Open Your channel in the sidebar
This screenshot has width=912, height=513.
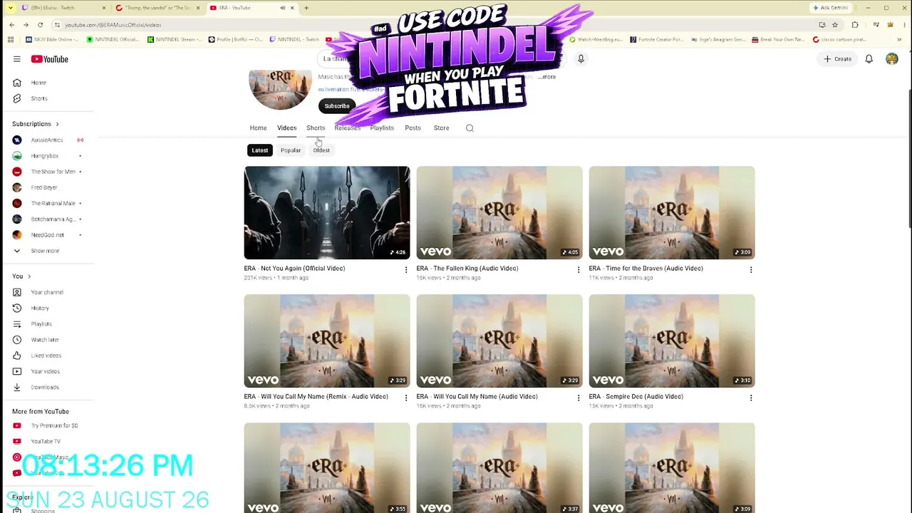click(x=47, y=292)
